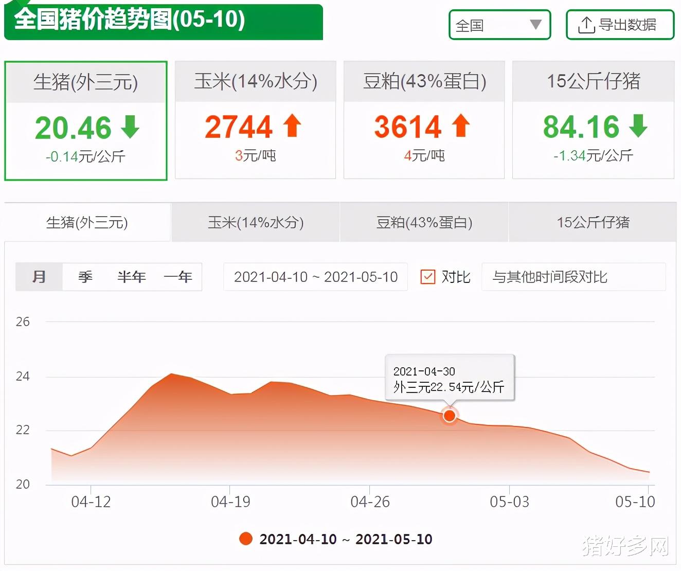The height and width of the screenshot is (571, 681).
Task: Open the 全国 region dropdown
Action: click(500, 25)
